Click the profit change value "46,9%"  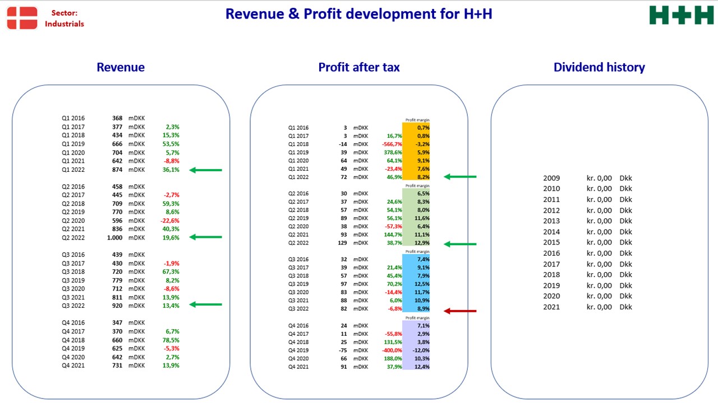point(394,177)
